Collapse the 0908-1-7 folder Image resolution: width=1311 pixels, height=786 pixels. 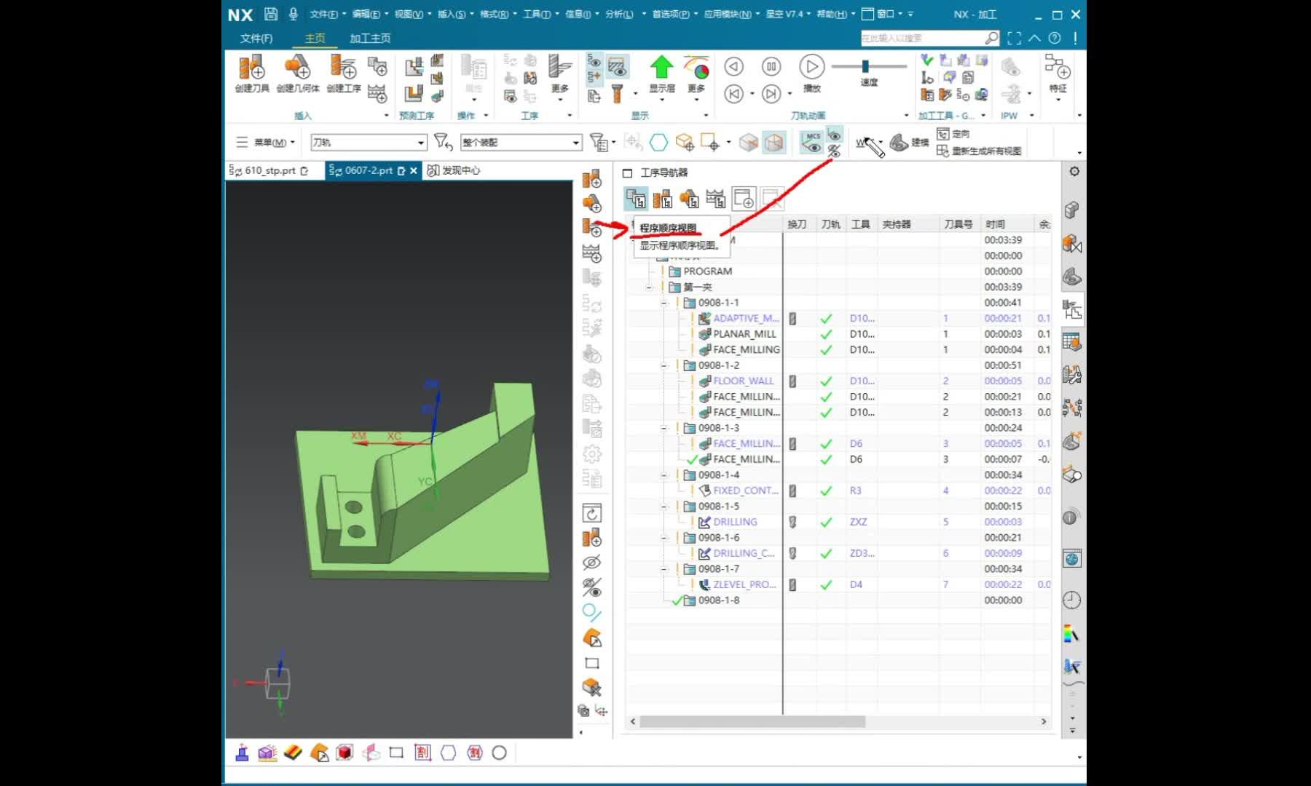click(x=664, y=569)
